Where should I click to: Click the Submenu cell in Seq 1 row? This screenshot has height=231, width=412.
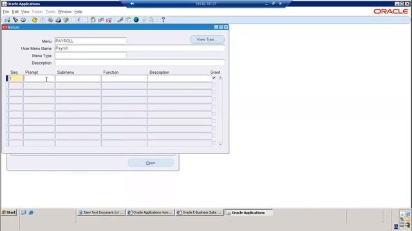tap(78, 78)
